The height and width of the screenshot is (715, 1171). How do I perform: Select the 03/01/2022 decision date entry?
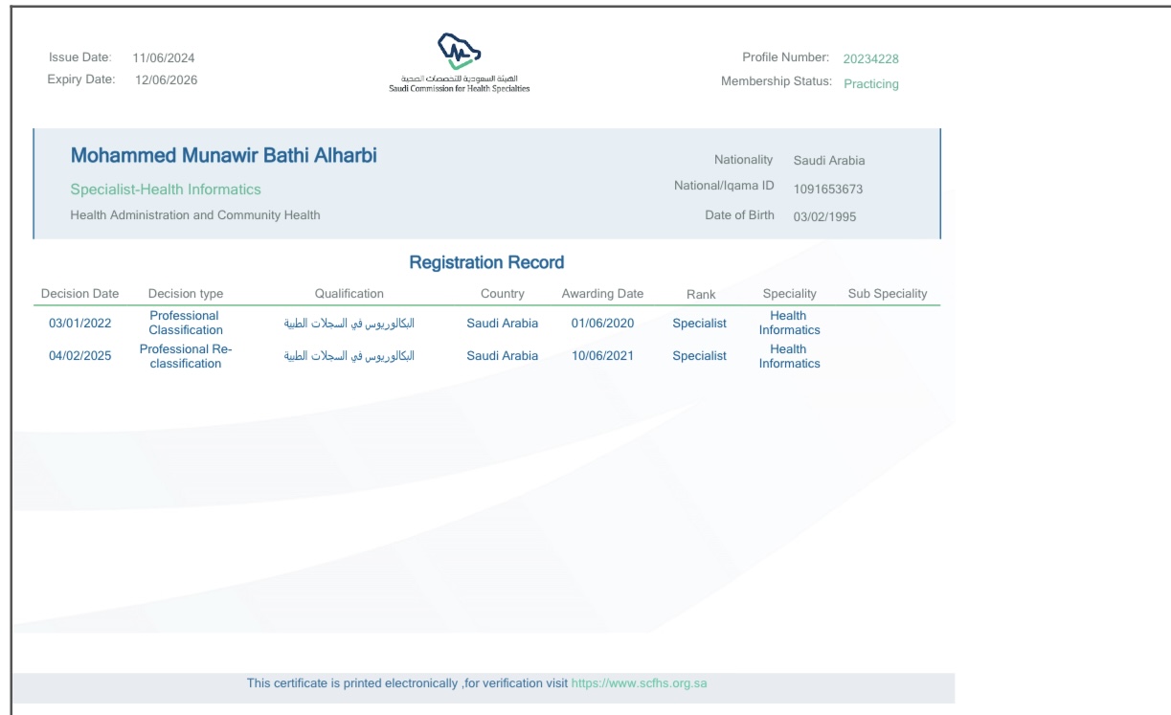coord(79,324)
